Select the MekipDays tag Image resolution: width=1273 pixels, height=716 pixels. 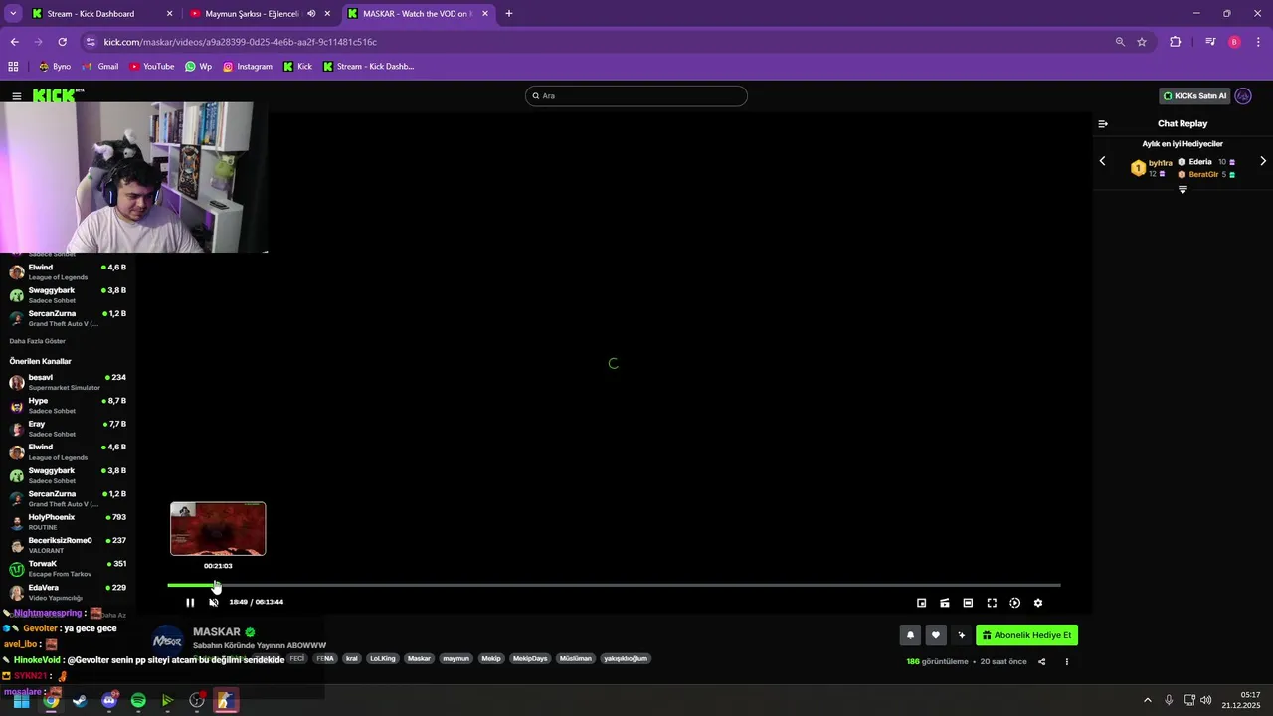530,658
